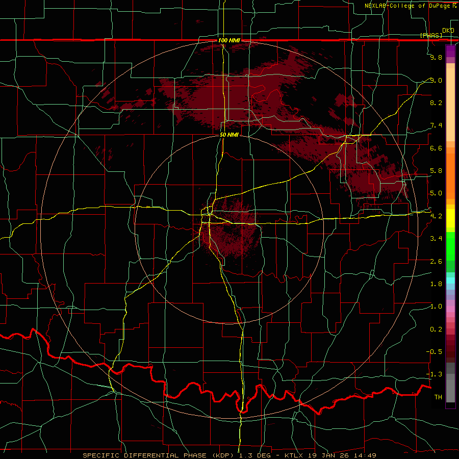Screen dimensions: 459x459
Task: Click the -0.5 scale value
Action: [x=434, y=352]
